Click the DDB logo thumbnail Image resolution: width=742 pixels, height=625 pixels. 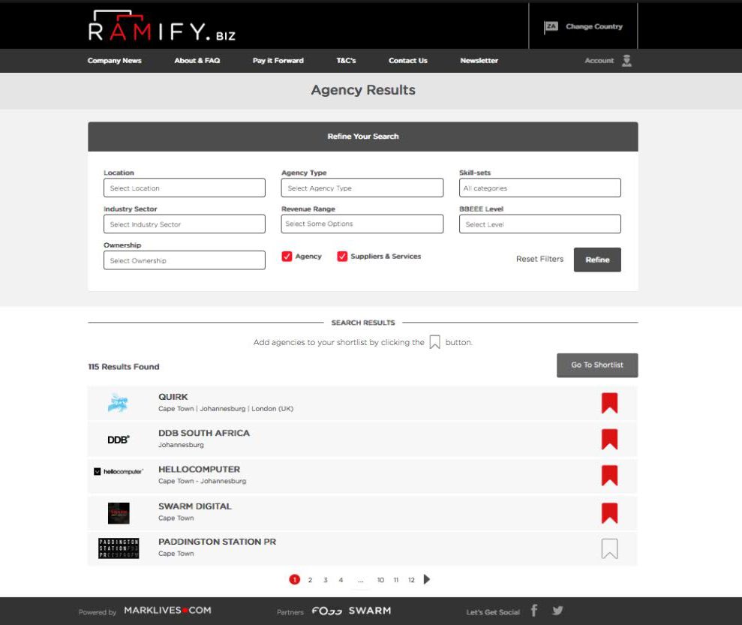pos(119,440)
